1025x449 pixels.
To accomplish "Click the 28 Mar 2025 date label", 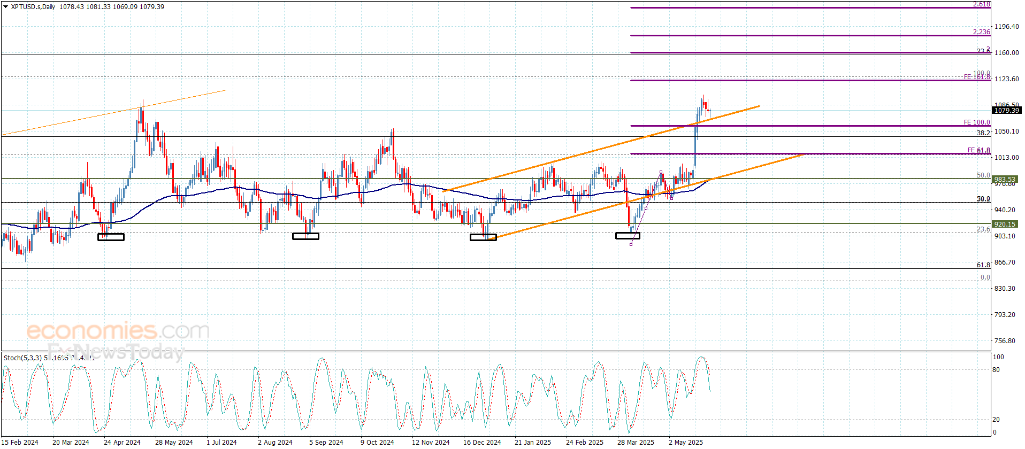I will (636, 443).
